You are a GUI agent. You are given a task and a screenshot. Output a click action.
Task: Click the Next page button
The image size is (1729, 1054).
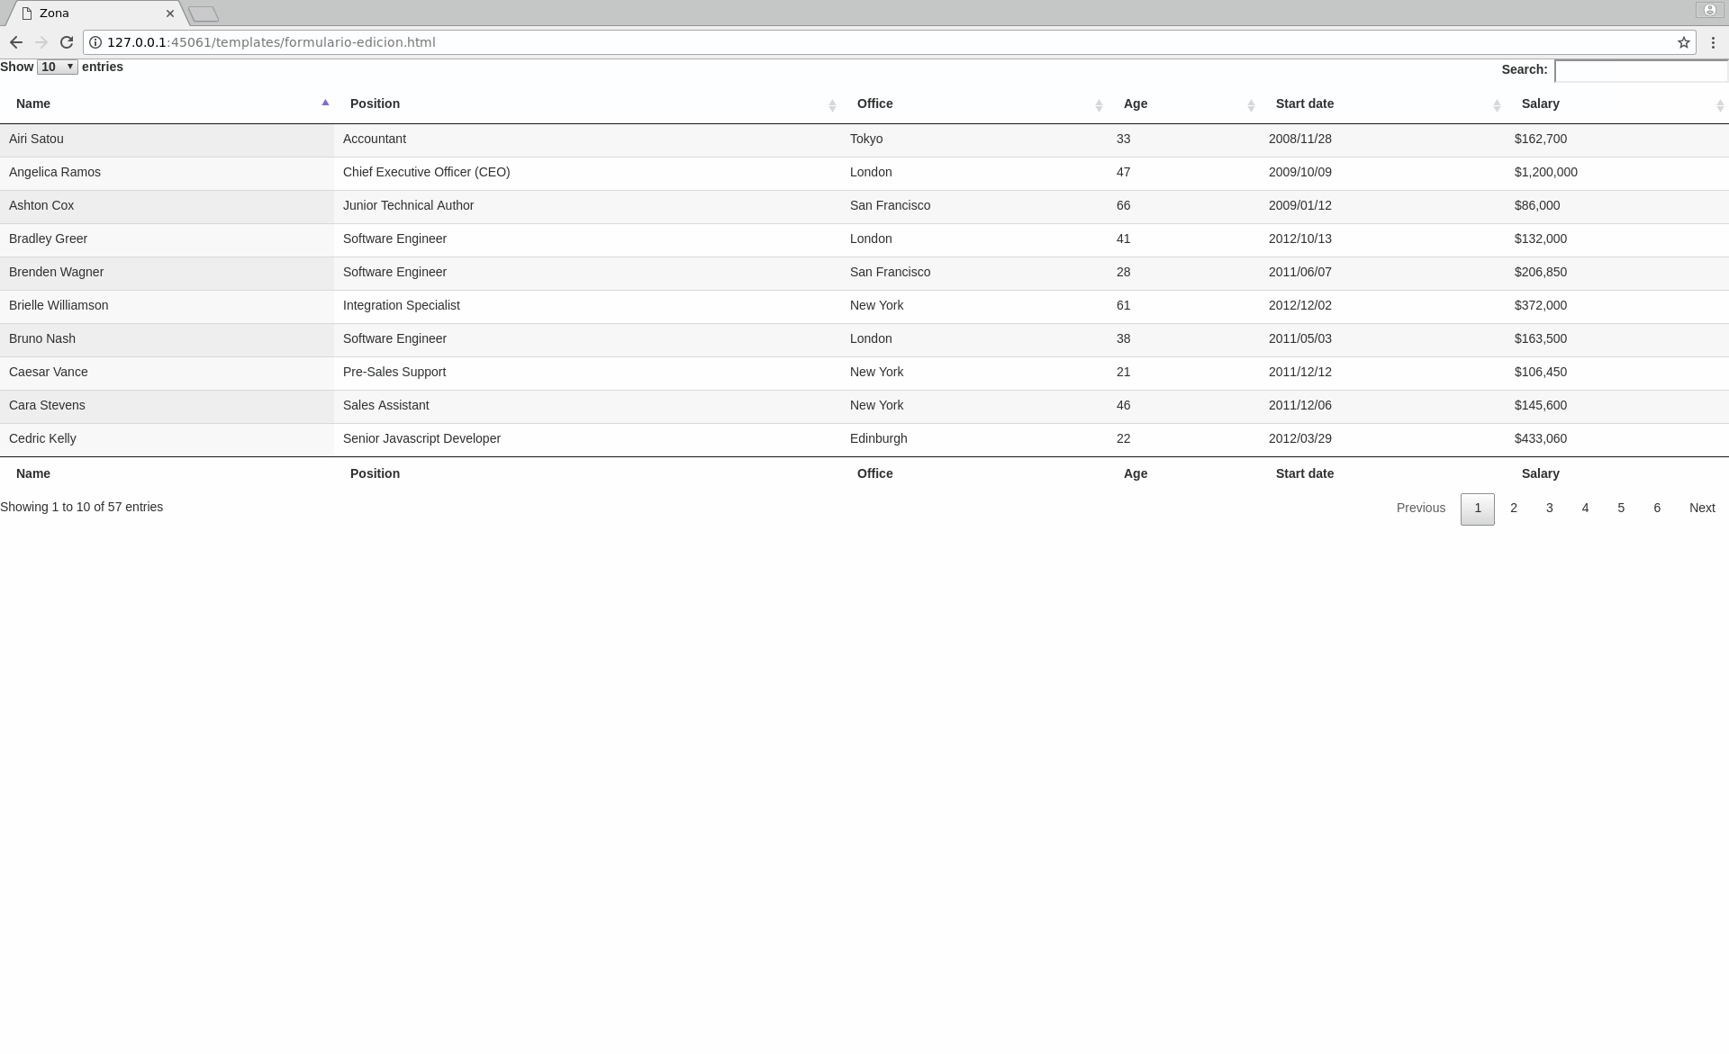click(1702, 508)
